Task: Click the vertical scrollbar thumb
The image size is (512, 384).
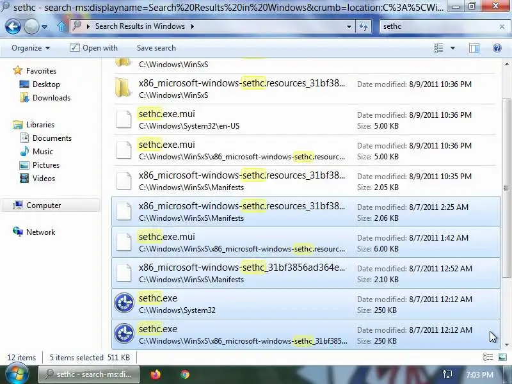Action: click(x=507, y=188)
